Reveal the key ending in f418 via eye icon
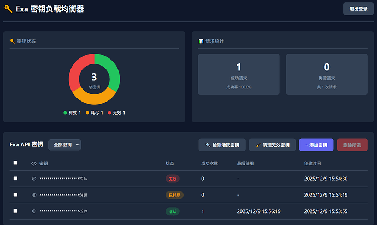 (x=34, y=195)
